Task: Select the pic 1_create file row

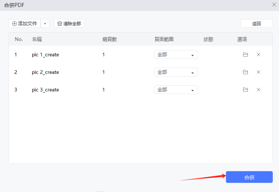Action: [x=45, y=55]
